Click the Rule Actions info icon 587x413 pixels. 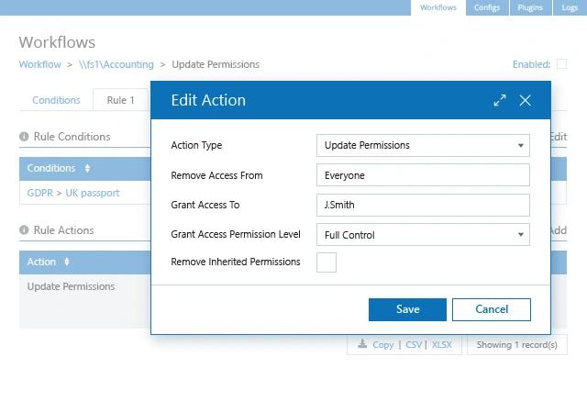(x=24, y=229)
